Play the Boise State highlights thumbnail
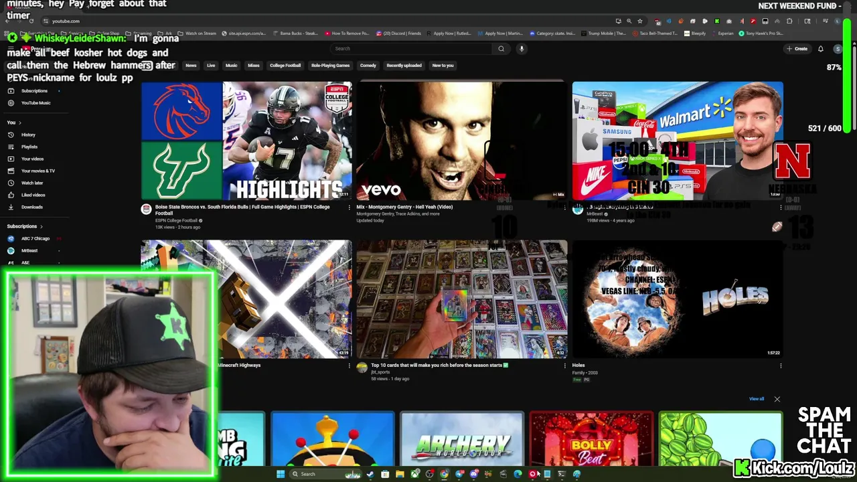The image size is (857, 482). [246, 141]
